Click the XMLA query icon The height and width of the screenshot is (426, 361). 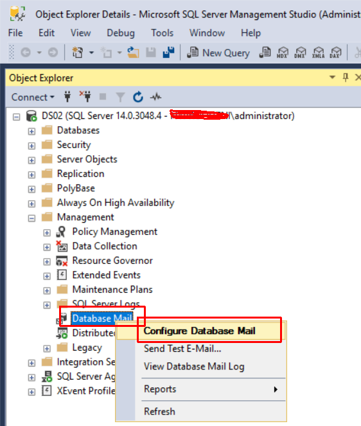(318, 52)
